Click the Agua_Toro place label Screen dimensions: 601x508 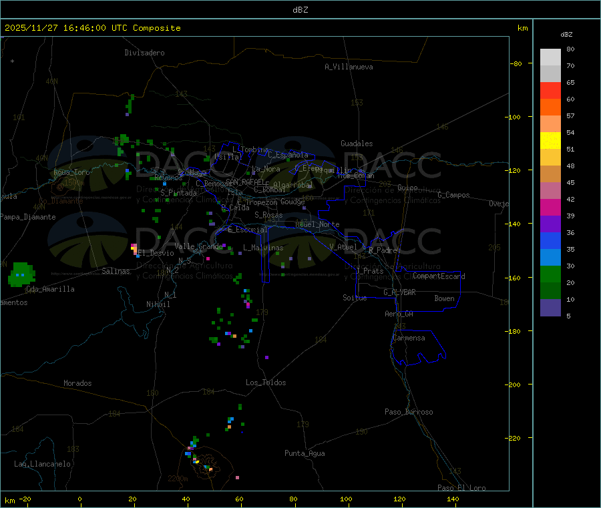pos(71,172)
